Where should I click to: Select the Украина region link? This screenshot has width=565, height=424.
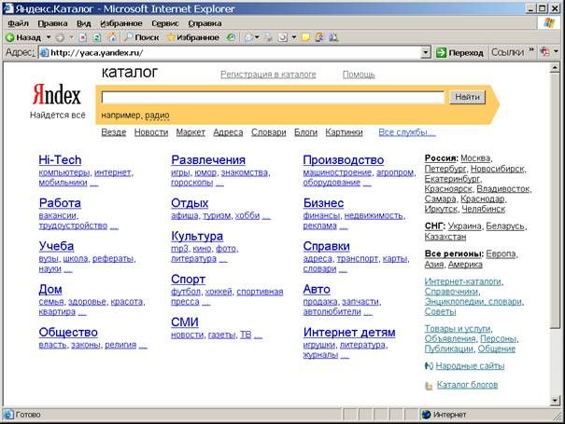pos(464,226)
